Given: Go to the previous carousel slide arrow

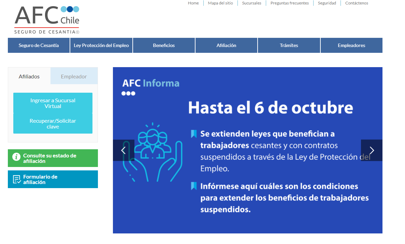Looking at the screenshot, I should click(x=124, y=150).
